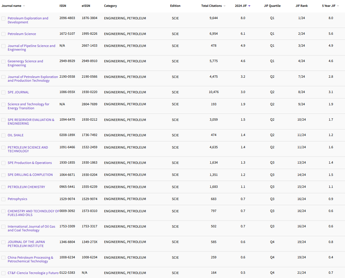
Task: Click the Category column header
Action: point(110,6)
